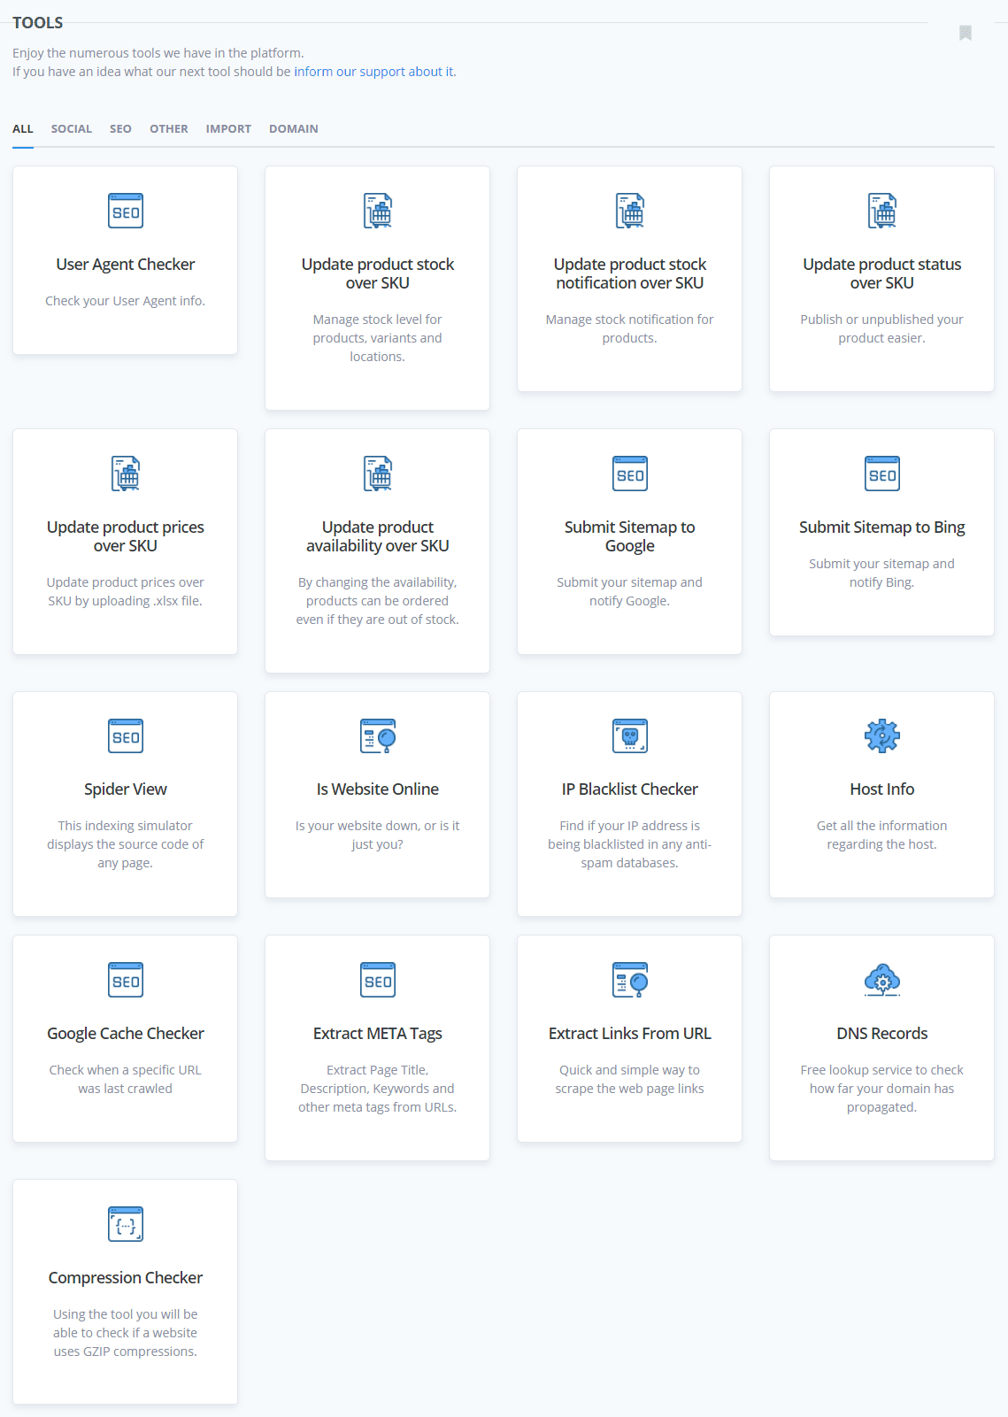Image resolution: width=1008 pixels, height=1417 pixels.
Task: Click 'Submit your sitemap and notify Bing.' text
Action: (882, 574)
